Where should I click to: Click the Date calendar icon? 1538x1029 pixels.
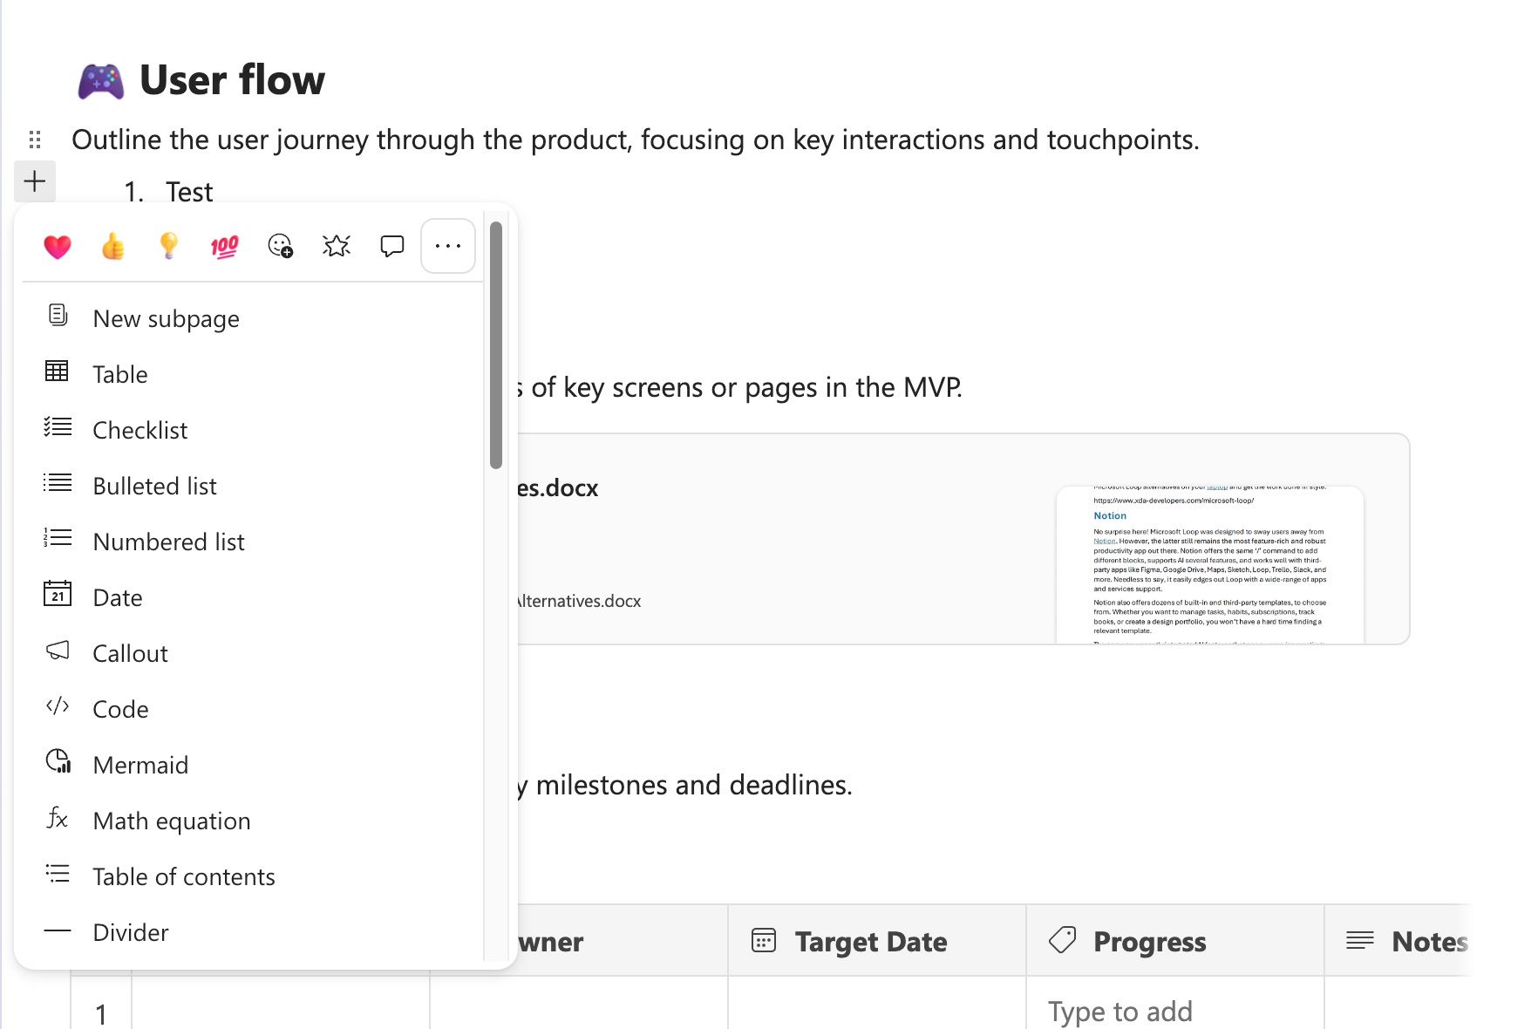[x=58, y=594]
